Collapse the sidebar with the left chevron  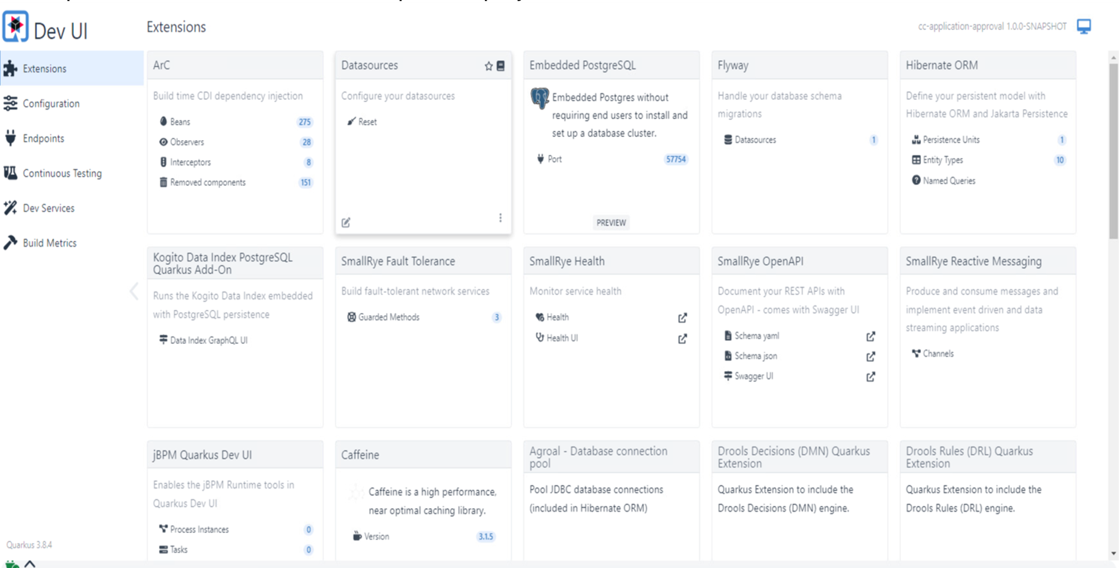click(134, 291)
